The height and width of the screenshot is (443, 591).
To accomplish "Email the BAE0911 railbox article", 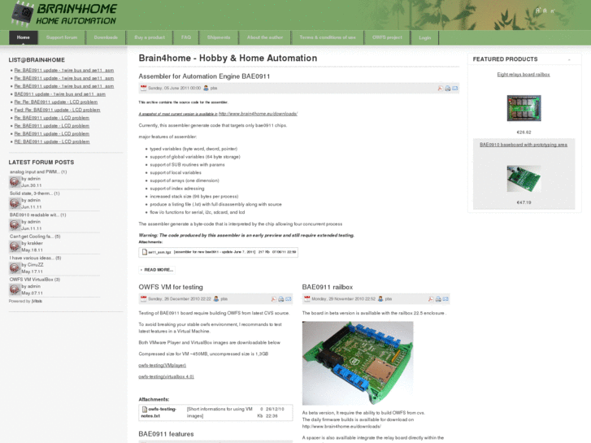I will coord(445,299).
